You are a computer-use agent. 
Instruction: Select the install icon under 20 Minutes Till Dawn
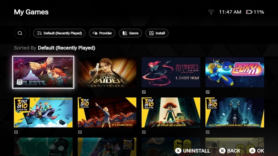point(144,92)
